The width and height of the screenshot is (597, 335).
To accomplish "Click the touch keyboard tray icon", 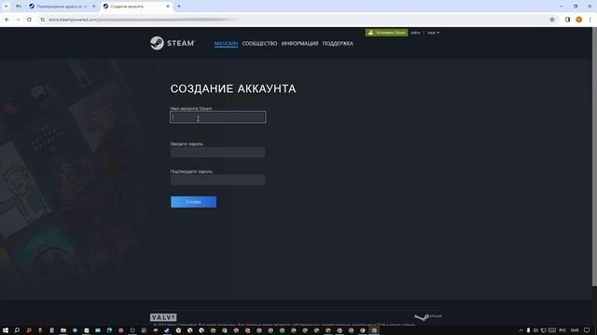I will (x=552, y=330).
